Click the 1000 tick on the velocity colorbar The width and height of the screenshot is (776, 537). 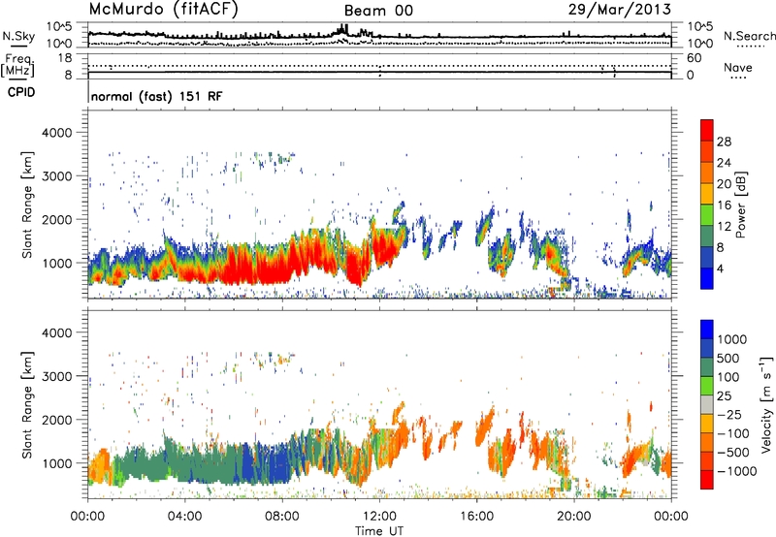pos(732,339)
